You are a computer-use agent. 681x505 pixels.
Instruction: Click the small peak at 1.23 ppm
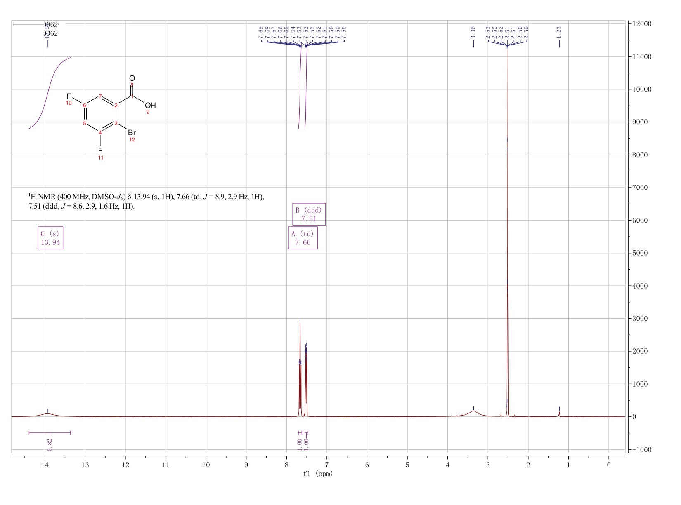[x=559, y=413]
